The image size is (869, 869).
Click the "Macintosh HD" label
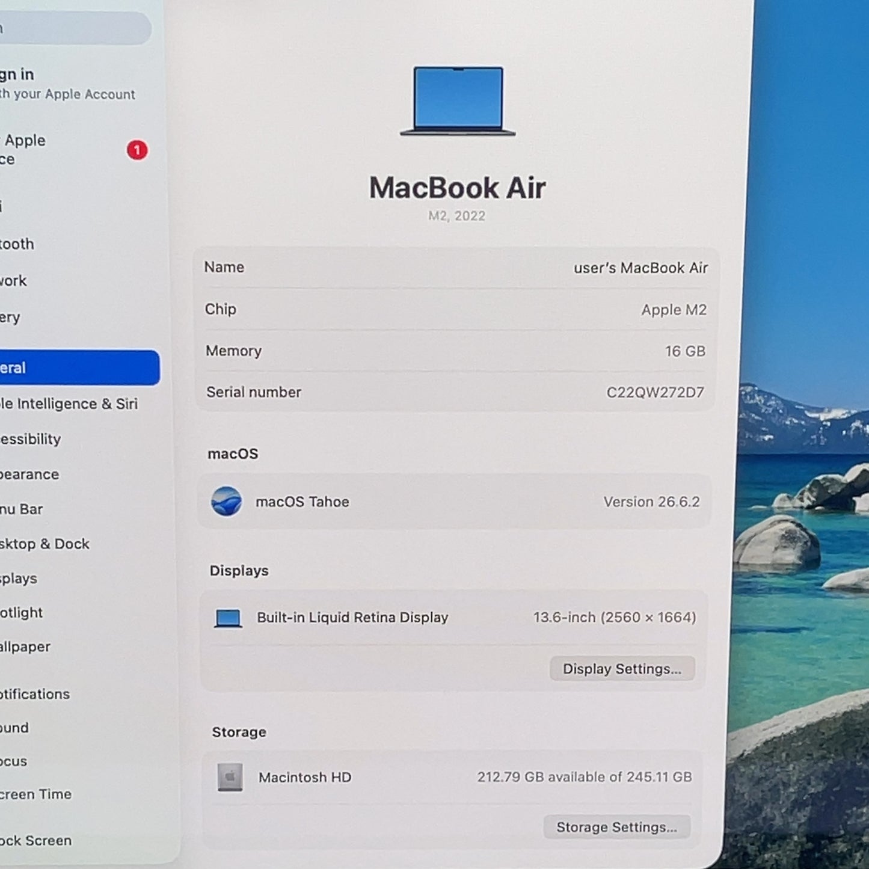point(305,777)
